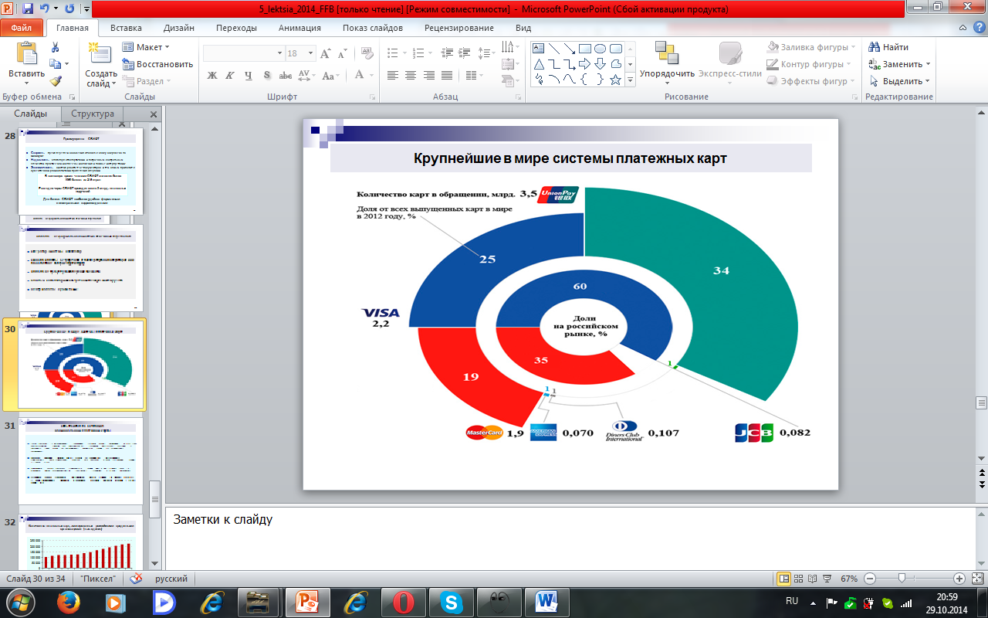This screenshot has height=618, width=988.
Task: Click the Восстановить reset button
Action: pyautogui.click(x=157, y=64)
